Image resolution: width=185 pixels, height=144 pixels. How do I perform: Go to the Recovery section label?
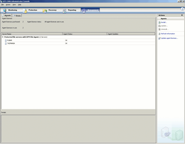coord(53,10)
